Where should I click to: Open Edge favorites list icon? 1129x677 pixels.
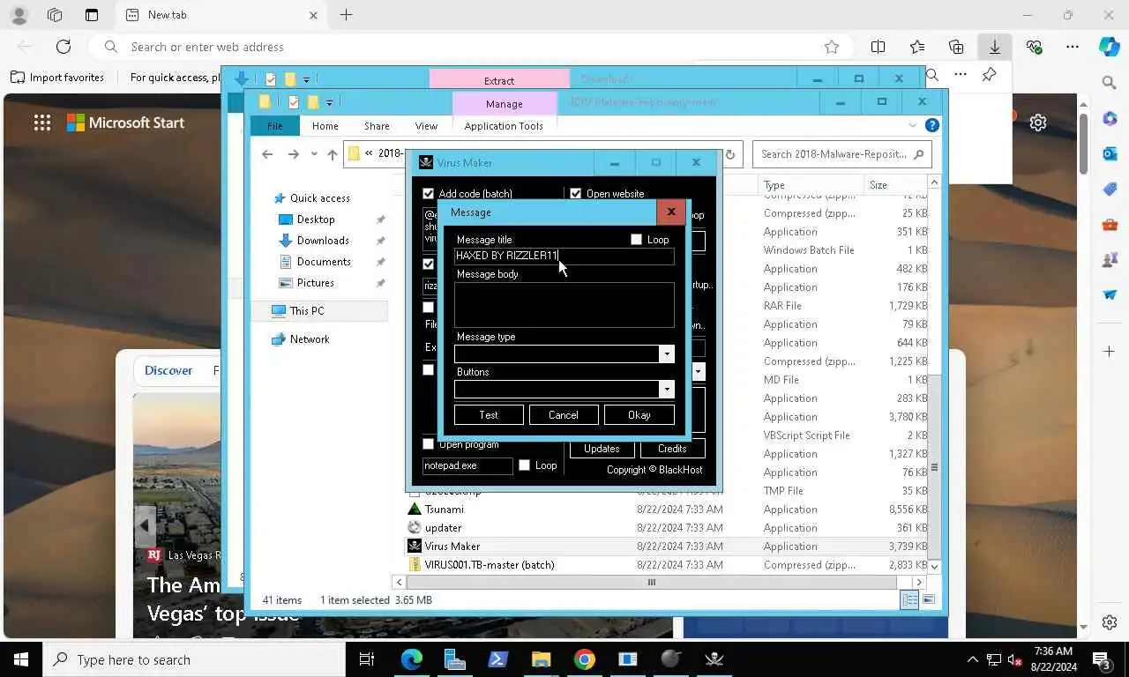917,47
